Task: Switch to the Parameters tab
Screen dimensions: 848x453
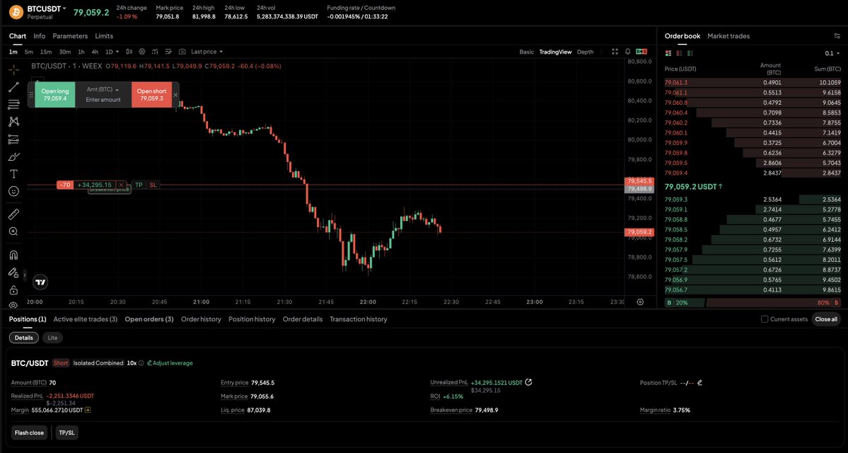Action: tap(70, 35)
